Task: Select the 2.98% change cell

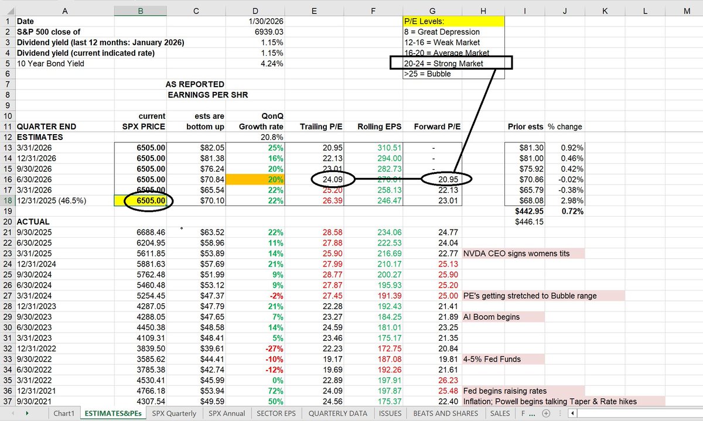Action: [565, 201]
